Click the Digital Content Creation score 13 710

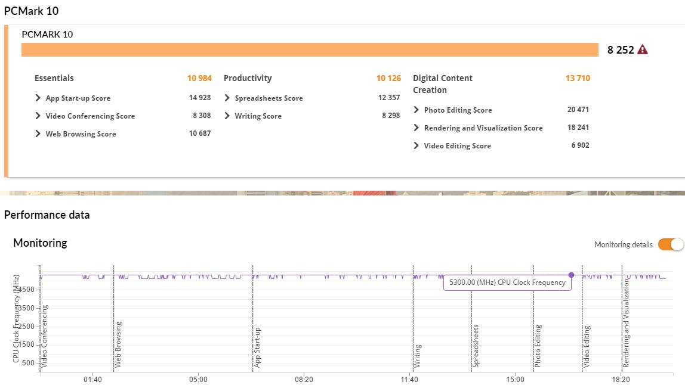point(578,78)
